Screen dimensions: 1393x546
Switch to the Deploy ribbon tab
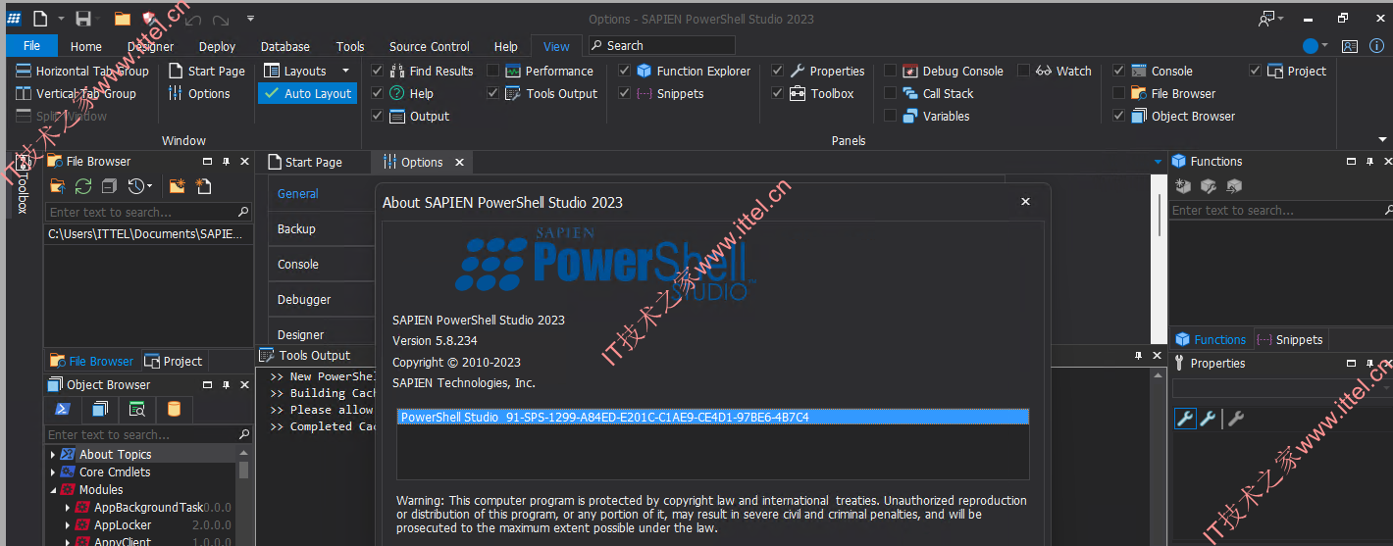pos(217,46)
